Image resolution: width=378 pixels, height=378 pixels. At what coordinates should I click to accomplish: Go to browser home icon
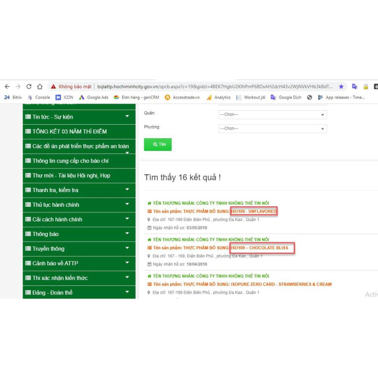[40, 86]
